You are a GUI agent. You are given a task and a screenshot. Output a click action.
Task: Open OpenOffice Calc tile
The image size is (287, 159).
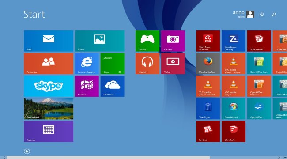click(x=259, y=64)
